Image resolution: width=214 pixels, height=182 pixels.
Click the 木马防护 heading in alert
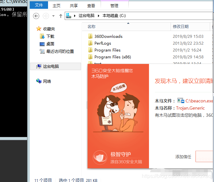[100, 76]
